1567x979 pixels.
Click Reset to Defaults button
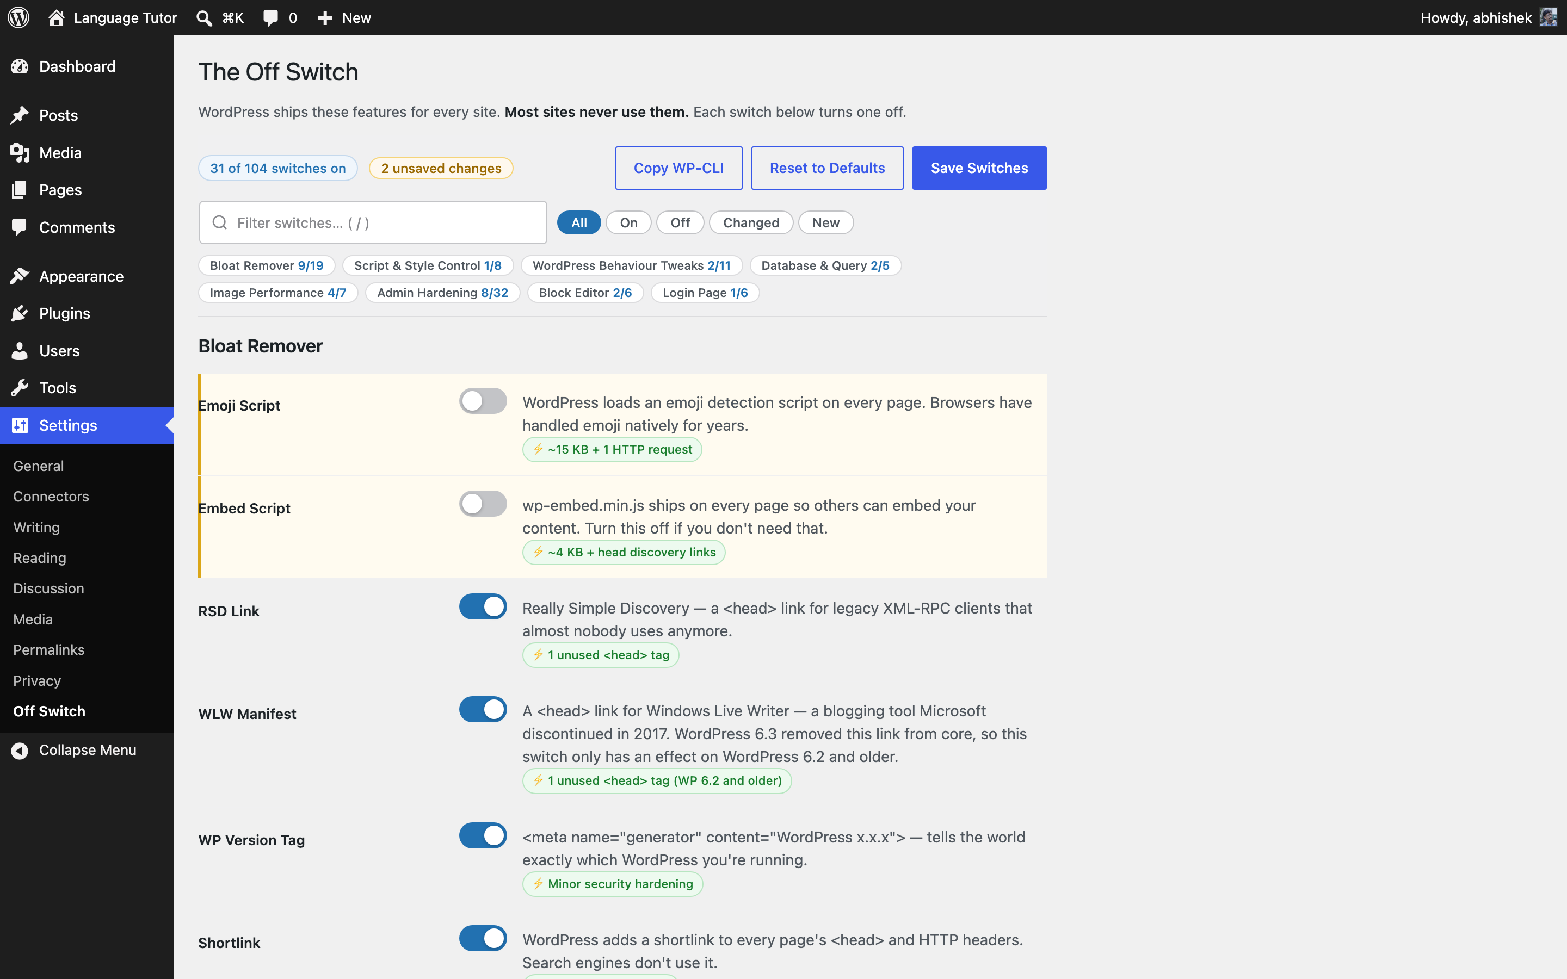click(827, 168)
